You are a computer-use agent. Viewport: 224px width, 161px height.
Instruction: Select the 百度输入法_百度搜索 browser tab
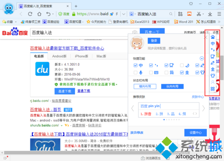click(44, 6)
